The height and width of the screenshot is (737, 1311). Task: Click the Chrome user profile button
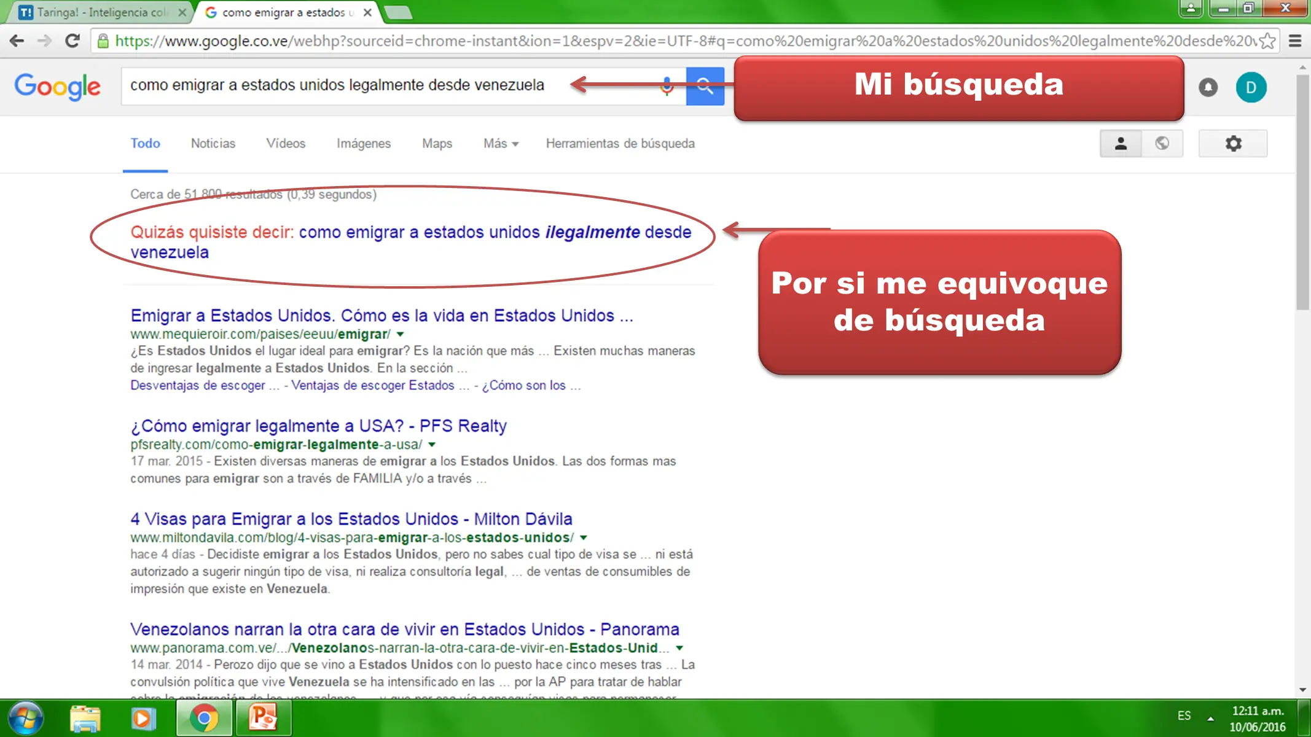coord(1191,8)
